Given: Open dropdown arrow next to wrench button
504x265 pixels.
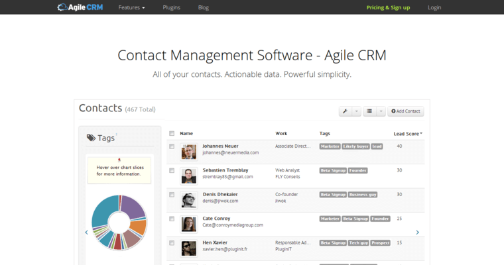Looking at the screenshot, I should (357, 111).
